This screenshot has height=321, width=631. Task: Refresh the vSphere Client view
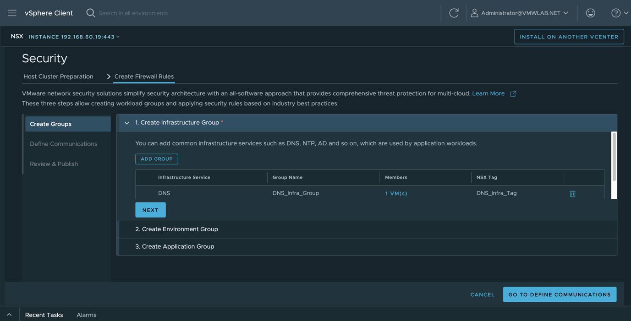pyautogui.click(x=454, y=13)
